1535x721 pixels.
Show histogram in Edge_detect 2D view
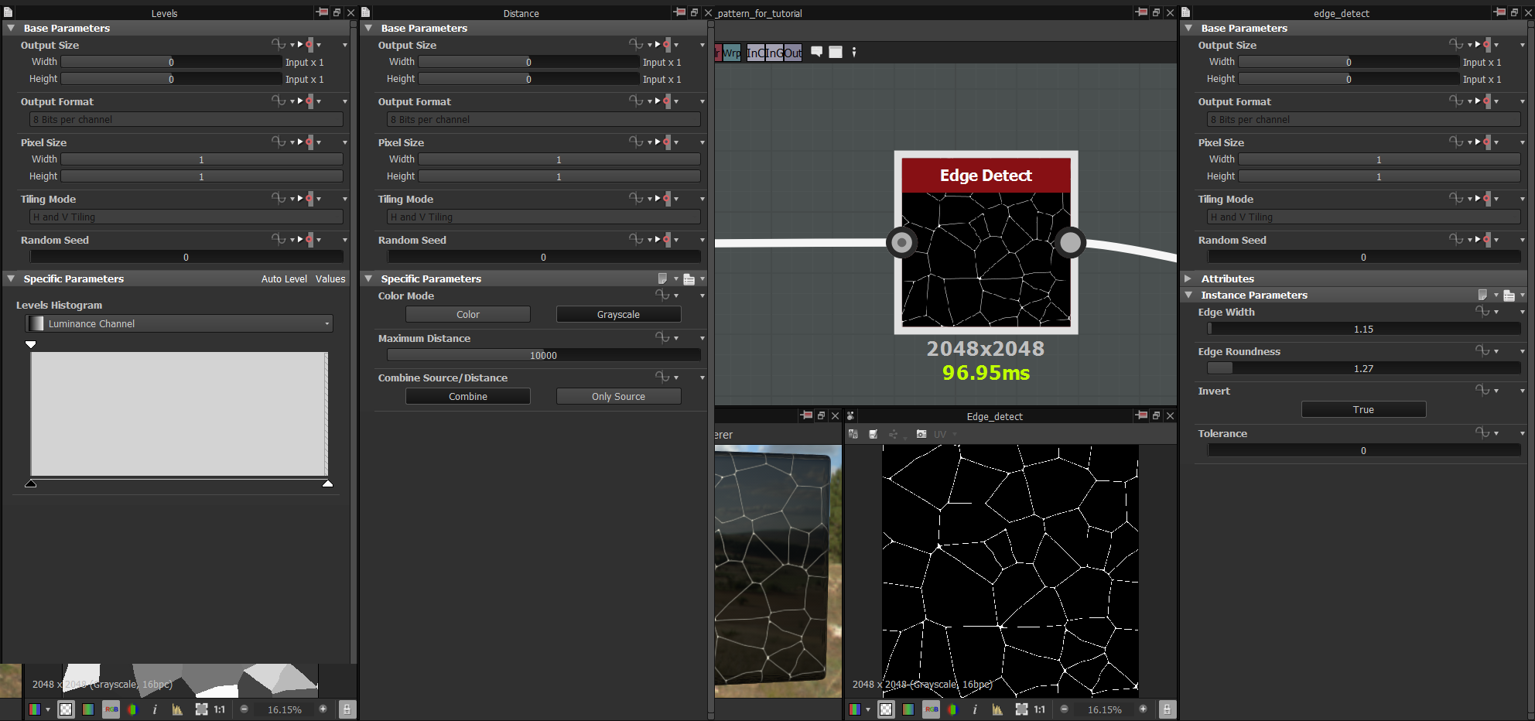[x=997, y=709]
